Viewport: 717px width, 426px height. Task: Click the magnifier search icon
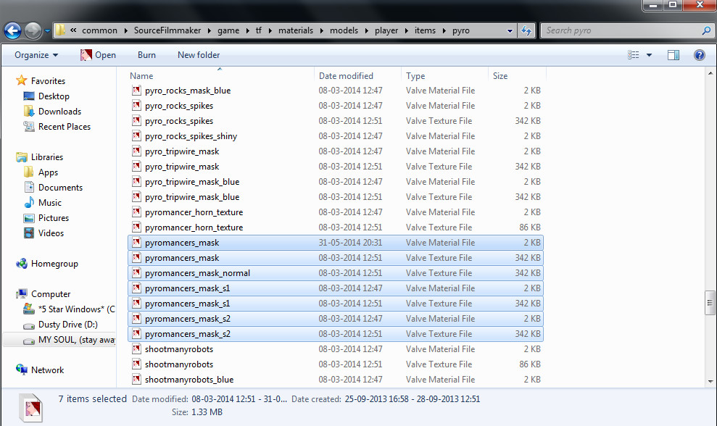click(706, 30)
